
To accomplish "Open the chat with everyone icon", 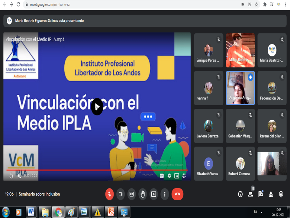I will [261, 194].
